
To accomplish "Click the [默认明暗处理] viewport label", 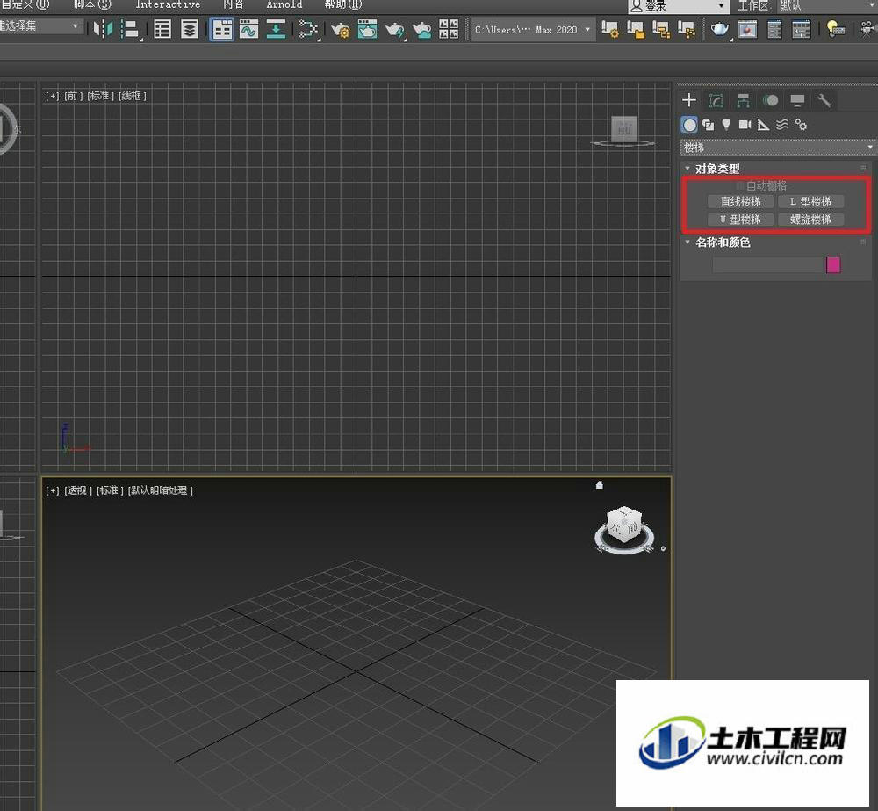I will click(x=161, y=490).
